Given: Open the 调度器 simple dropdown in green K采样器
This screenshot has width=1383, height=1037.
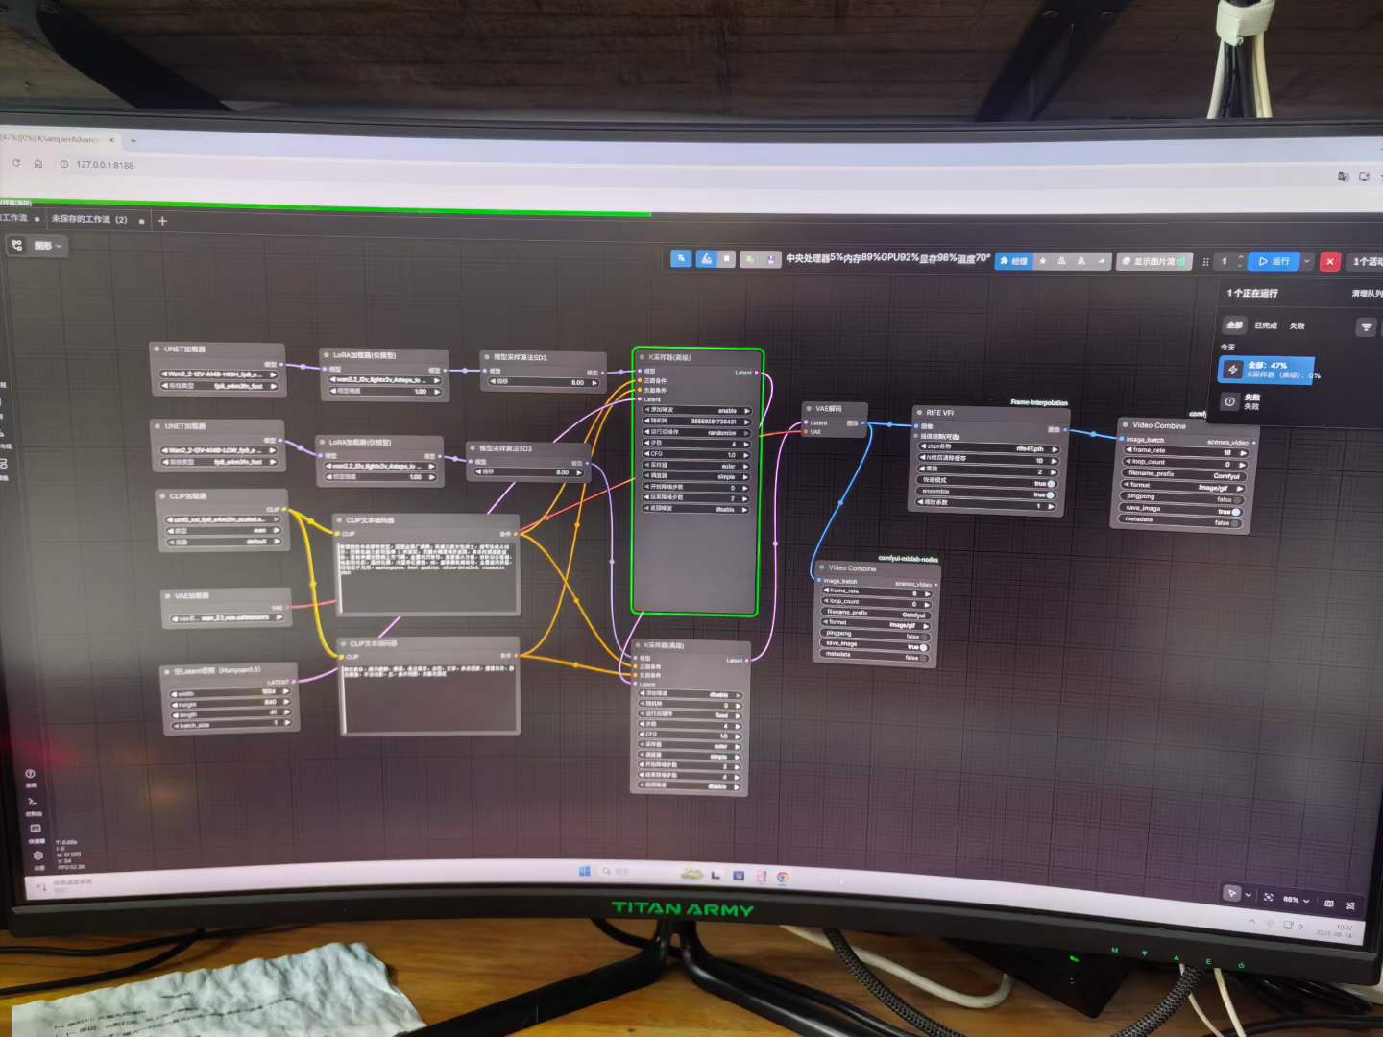Looking at the screenshot, I should pos(696,477).
